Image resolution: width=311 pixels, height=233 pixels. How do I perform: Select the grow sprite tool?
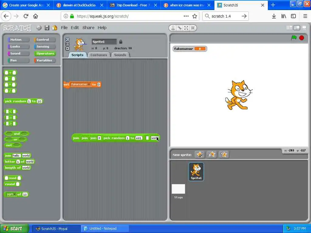186,28
